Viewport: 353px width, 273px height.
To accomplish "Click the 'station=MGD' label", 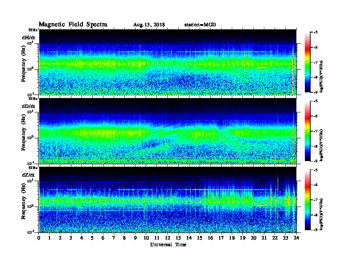I will coord(200,25).
